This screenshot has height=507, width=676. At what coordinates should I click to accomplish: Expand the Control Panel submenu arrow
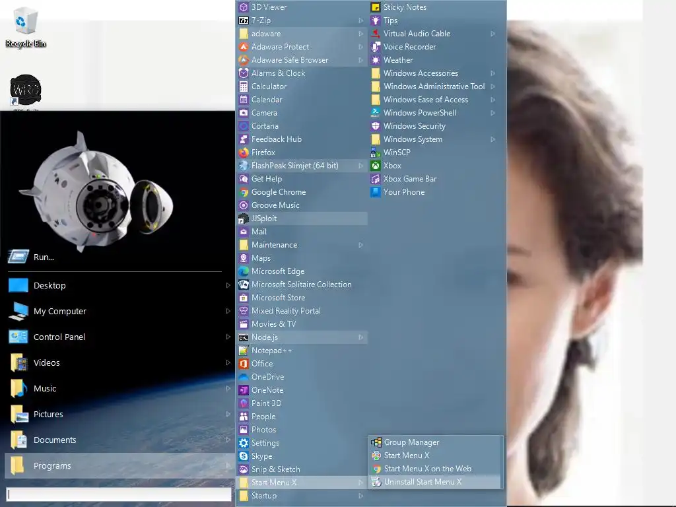coord(228,337)
